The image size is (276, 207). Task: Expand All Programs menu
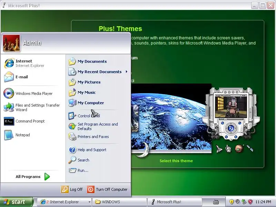(33, 177)
